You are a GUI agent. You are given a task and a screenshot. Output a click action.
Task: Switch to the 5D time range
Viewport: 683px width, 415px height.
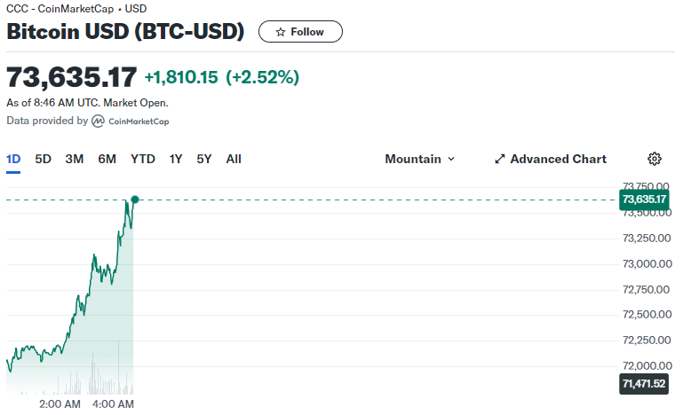[x=44, y=160]
